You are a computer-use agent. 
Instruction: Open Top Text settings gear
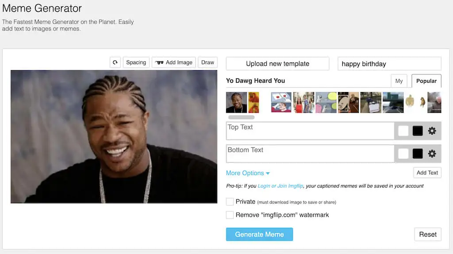pyautogui.click(x=432, y=131)
